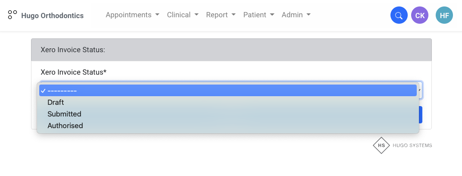Pick Authorised in the dropdown list
This screenshot has height=176, width=462.
[65, 126]
